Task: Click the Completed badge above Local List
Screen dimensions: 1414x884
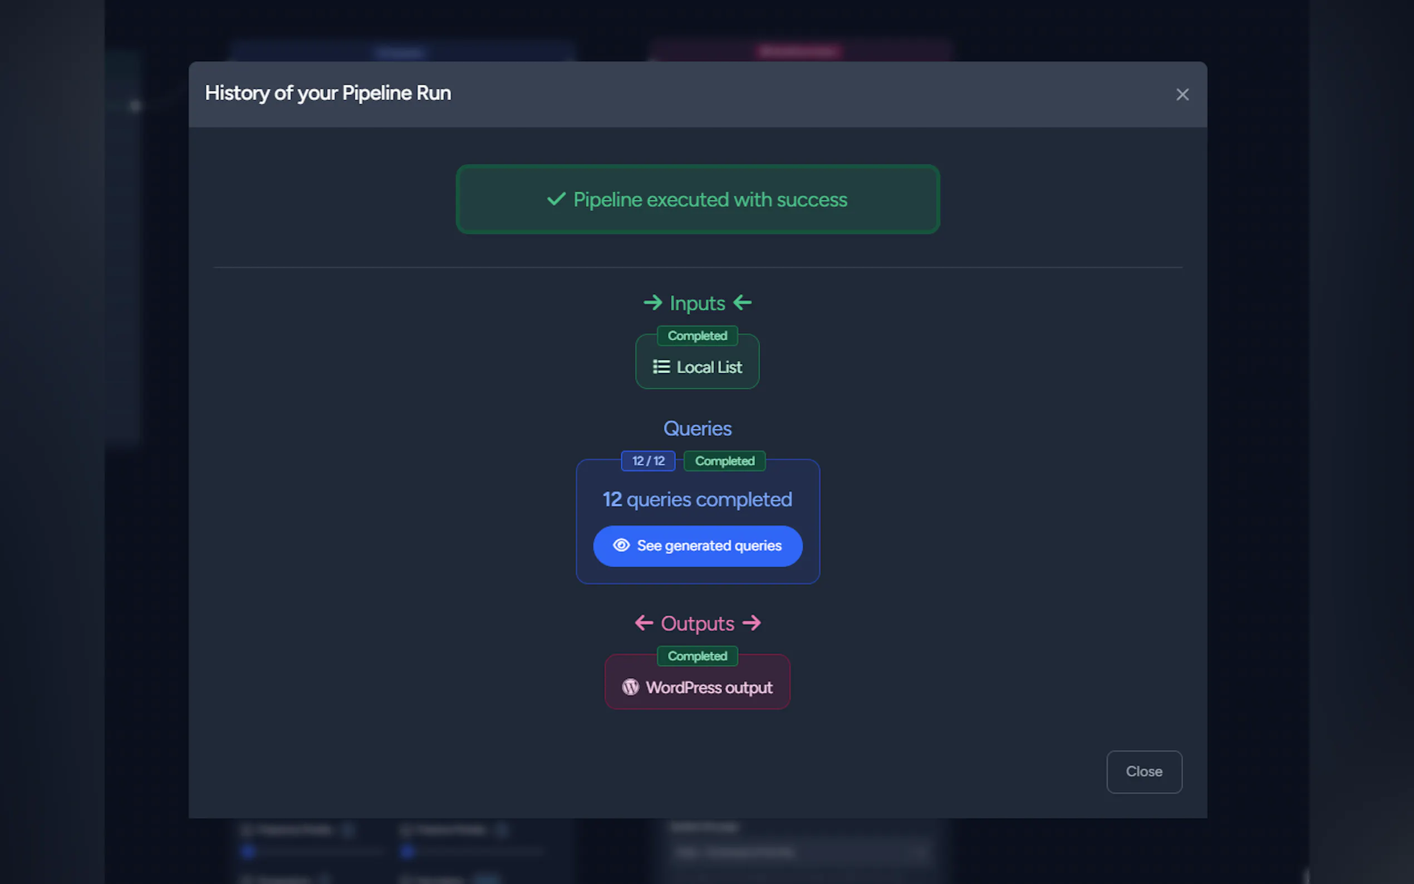Action: (698, 336)
